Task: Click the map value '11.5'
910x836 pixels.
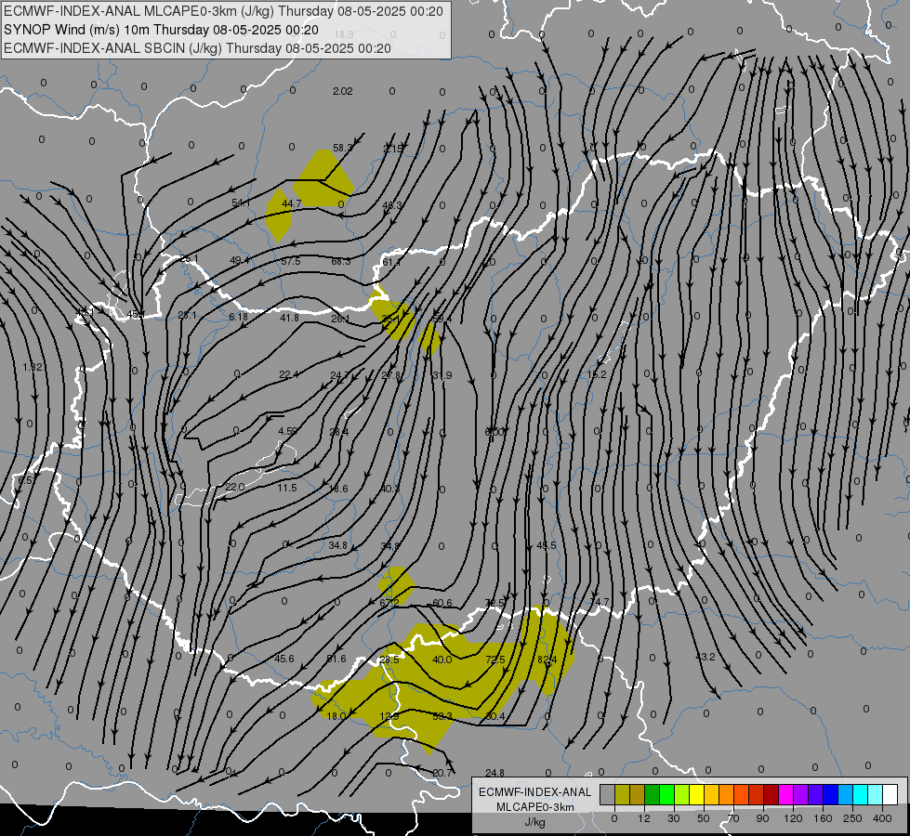Action: (x=286, y=488)
